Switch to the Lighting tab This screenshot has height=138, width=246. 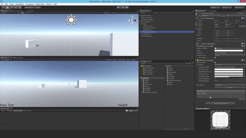213,11
